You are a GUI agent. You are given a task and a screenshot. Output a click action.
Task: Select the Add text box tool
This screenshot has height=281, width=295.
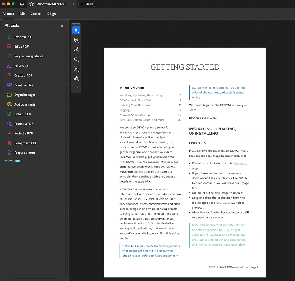coord(76,69)
